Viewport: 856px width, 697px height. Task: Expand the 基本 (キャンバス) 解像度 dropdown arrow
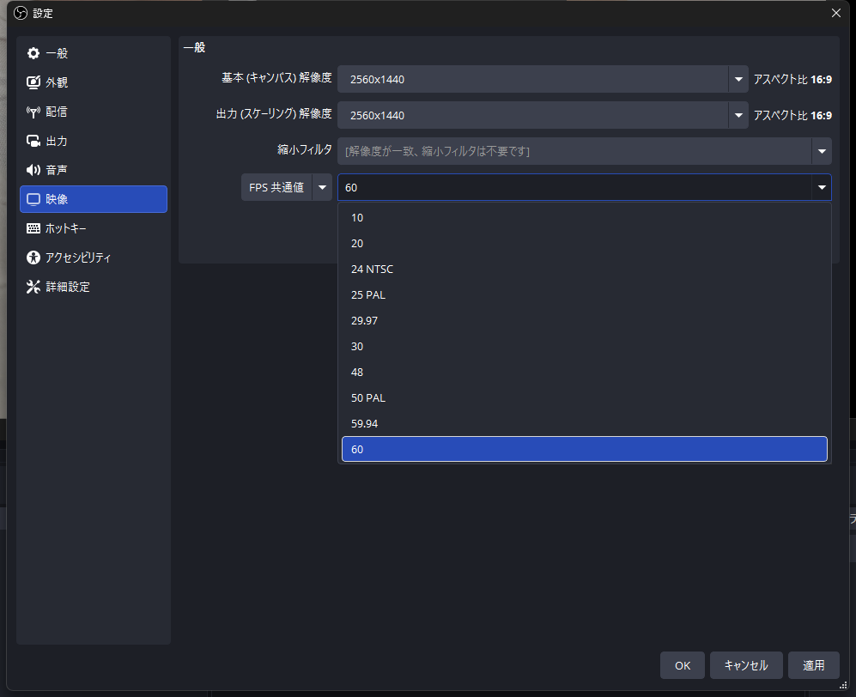[x=738, y=79]
